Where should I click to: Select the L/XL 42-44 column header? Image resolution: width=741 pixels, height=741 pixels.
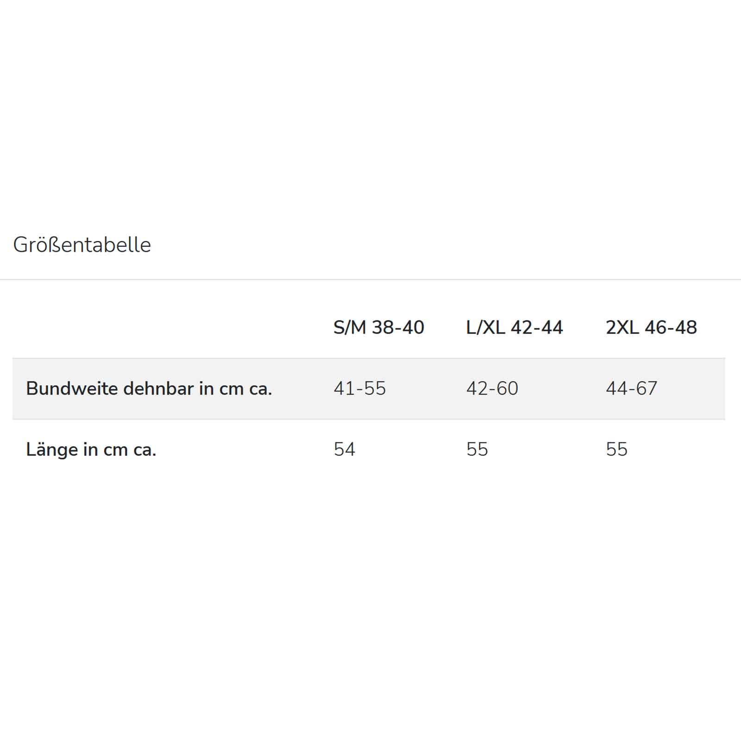[x=514, y=327]
